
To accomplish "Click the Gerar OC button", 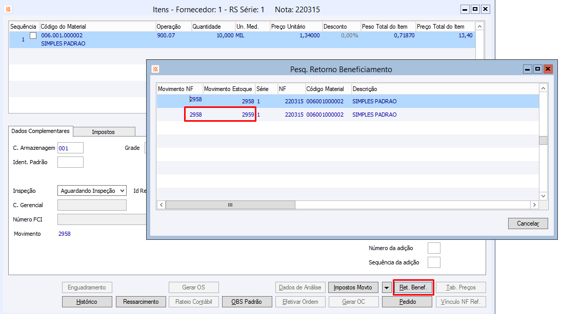I will click(354, 302).
